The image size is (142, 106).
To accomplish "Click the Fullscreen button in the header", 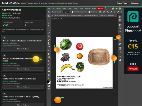I will click(135, 3).
